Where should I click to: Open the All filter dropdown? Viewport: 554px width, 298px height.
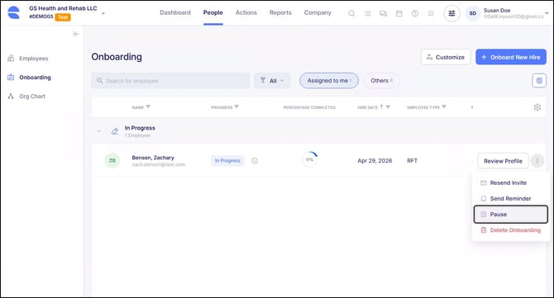pyautogui.click(x=272, y=80)
